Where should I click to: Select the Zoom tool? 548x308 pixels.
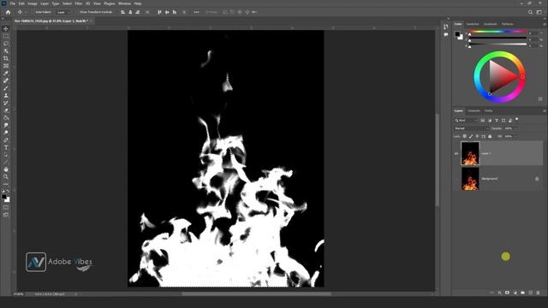[6, 177]
